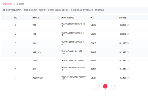
Task: Click the full path 饰品/流行首饰/时尚饰品新-项链
Action: coord(73,25)
